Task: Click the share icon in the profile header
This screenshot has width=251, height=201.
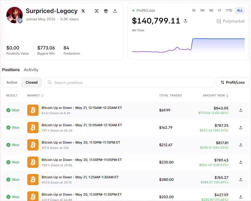Action: click(115, 11)
